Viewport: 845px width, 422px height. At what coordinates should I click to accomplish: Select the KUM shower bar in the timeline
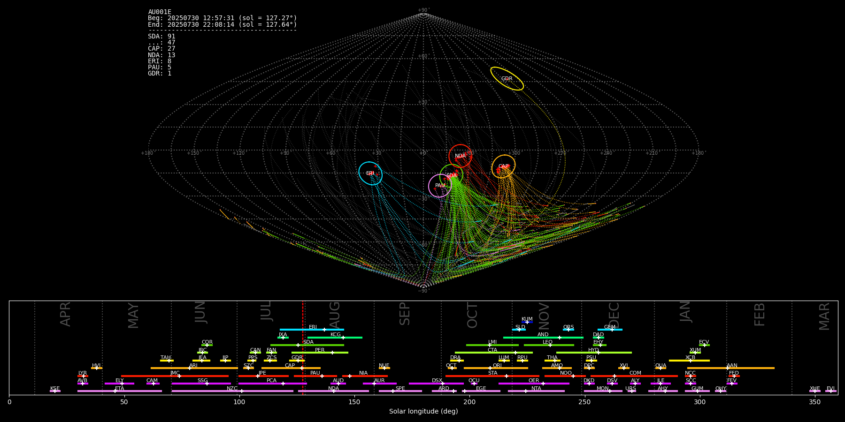click(x=527, y=322)
